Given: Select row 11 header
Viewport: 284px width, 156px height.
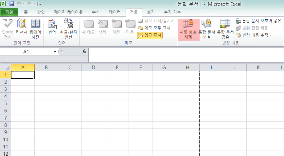Looking at the screenshot, I should (x=6, y=147).
